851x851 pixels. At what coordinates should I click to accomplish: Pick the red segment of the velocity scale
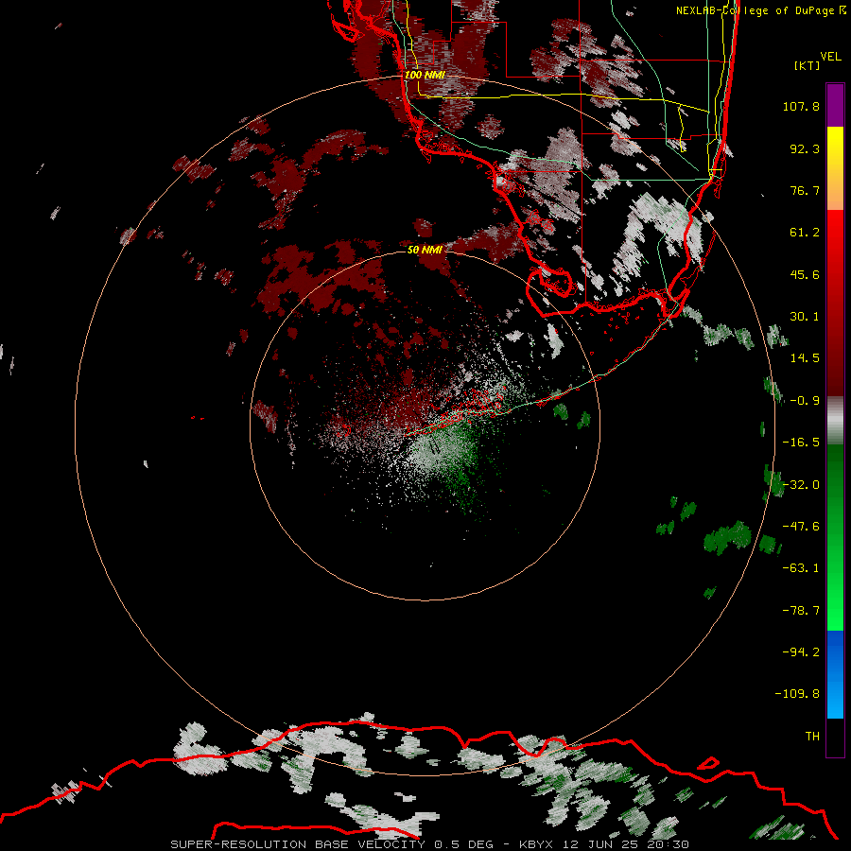click(x=835, y=303)
